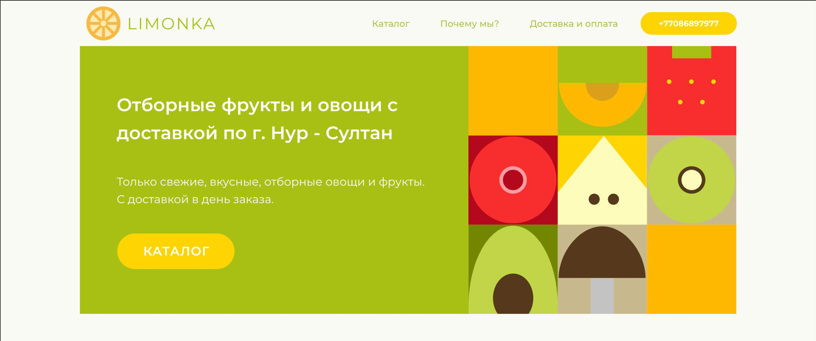Click the green kiwi tile
This screenshot has height=341, width=816.
[x=692, y=180]
